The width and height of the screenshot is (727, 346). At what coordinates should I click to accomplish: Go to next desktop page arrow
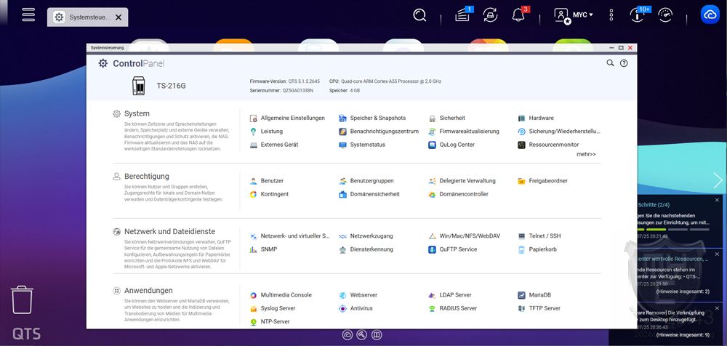tap(718, 180)
